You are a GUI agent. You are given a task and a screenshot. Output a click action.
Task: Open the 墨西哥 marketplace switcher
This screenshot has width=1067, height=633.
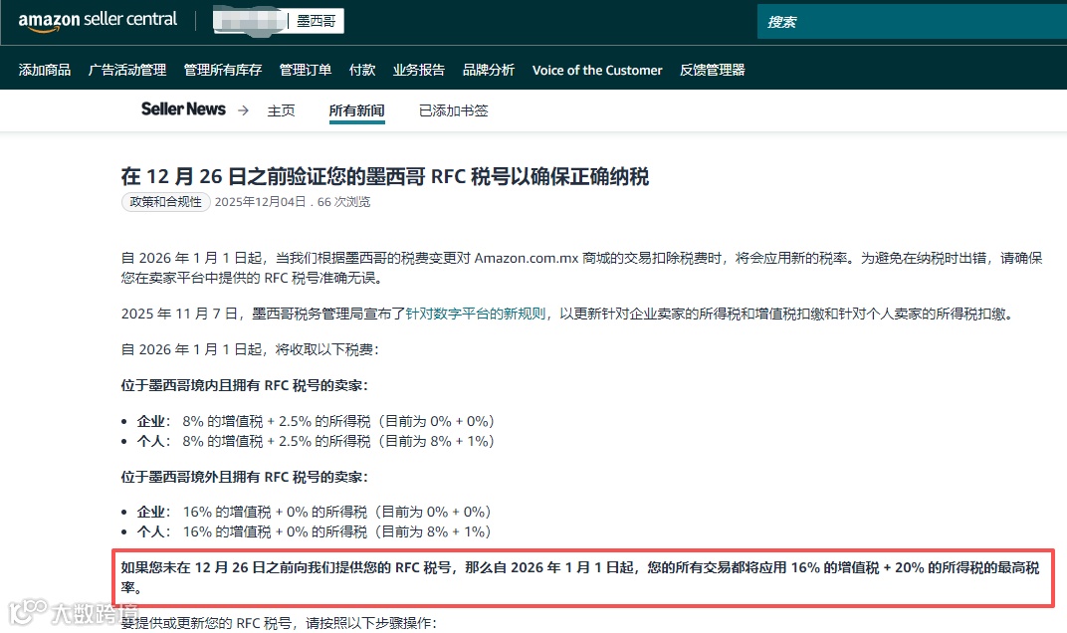click(x=279, y=21)
